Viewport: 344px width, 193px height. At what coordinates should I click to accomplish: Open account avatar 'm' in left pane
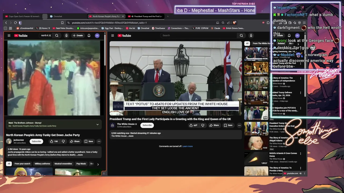coord(97,35)
